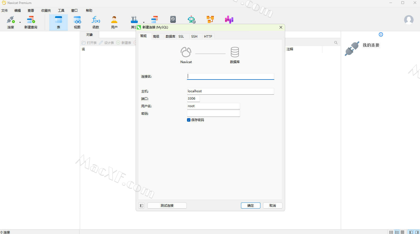Focus the 连接名 input field
Viewport: 420px width, 234px height.
tap(230, 76)
